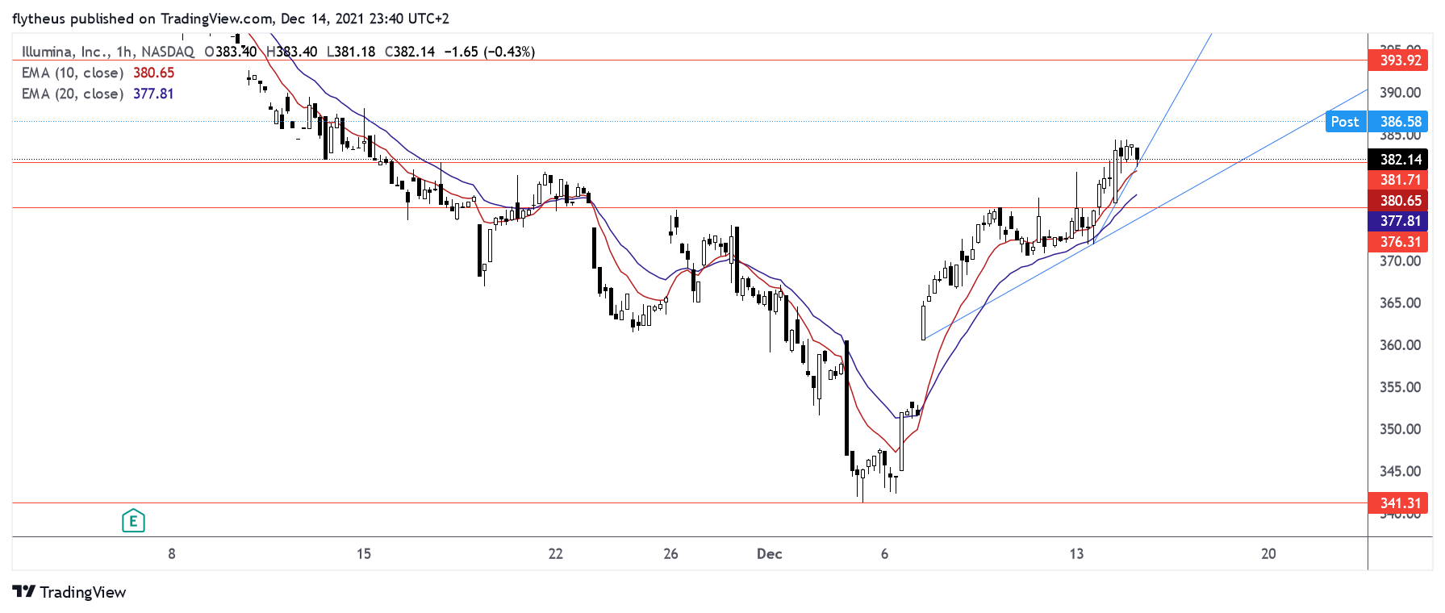
Task: Click date axis label 8
Action: click(171, 553)
